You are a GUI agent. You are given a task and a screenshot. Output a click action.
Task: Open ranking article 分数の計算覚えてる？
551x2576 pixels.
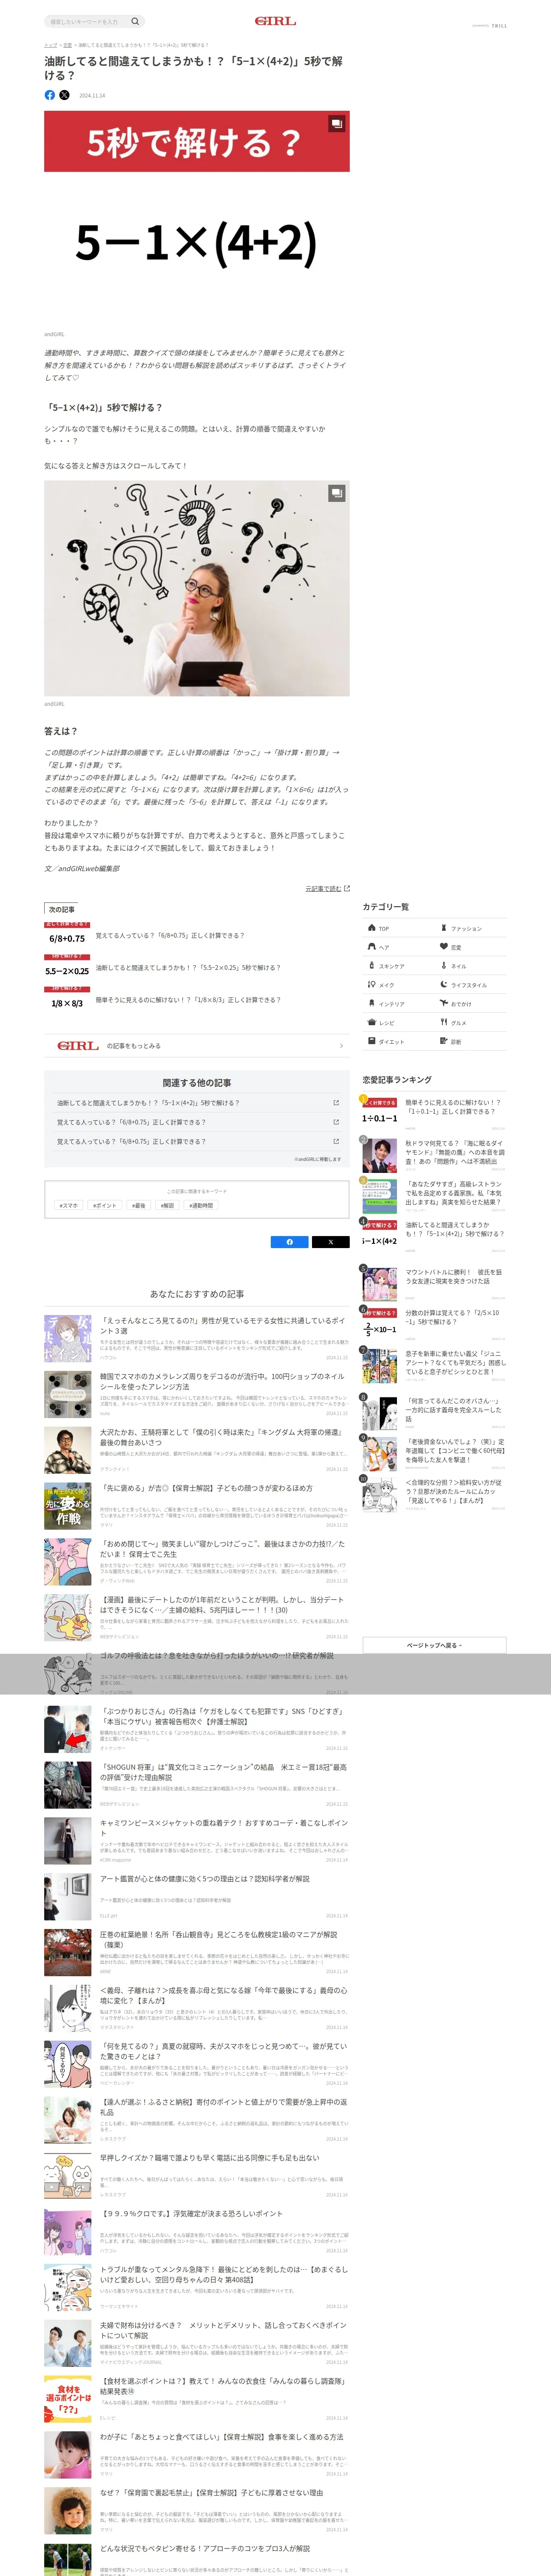coord(454,1317)
